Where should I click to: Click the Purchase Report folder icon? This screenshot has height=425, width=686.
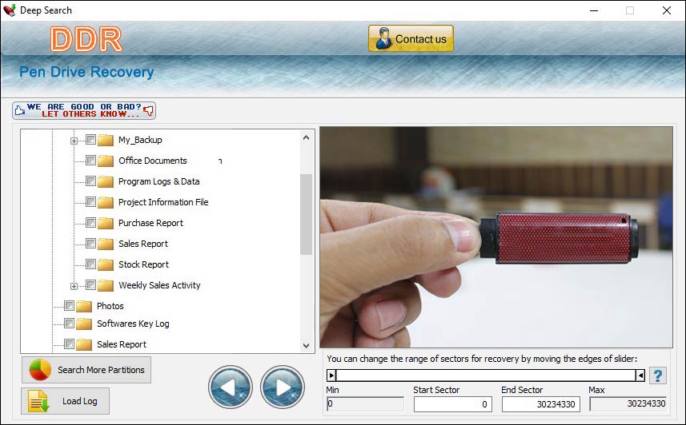click(x=106, y=223)
